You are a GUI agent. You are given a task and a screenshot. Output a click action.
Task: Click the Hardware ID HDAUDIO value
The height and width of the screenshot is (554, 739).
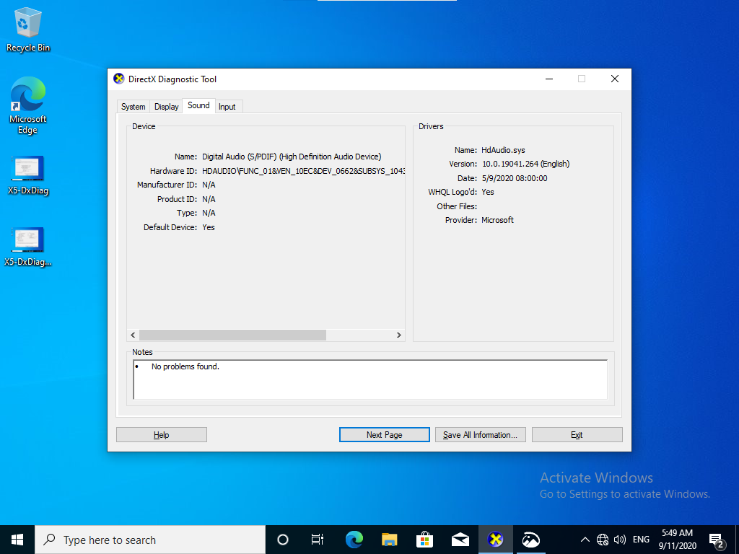coord(303,171)
